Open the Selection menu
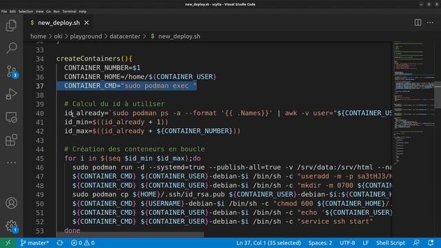The image size is (441, 248). (x=25, y=12)
